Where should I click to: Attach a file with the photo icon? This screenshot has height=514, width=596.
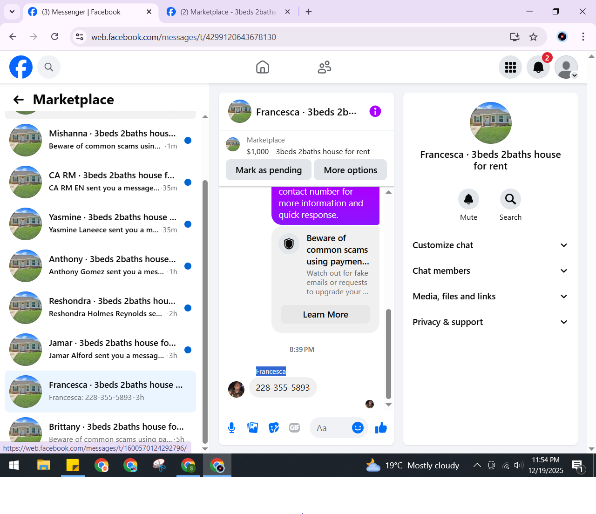[x=253, y=428]
